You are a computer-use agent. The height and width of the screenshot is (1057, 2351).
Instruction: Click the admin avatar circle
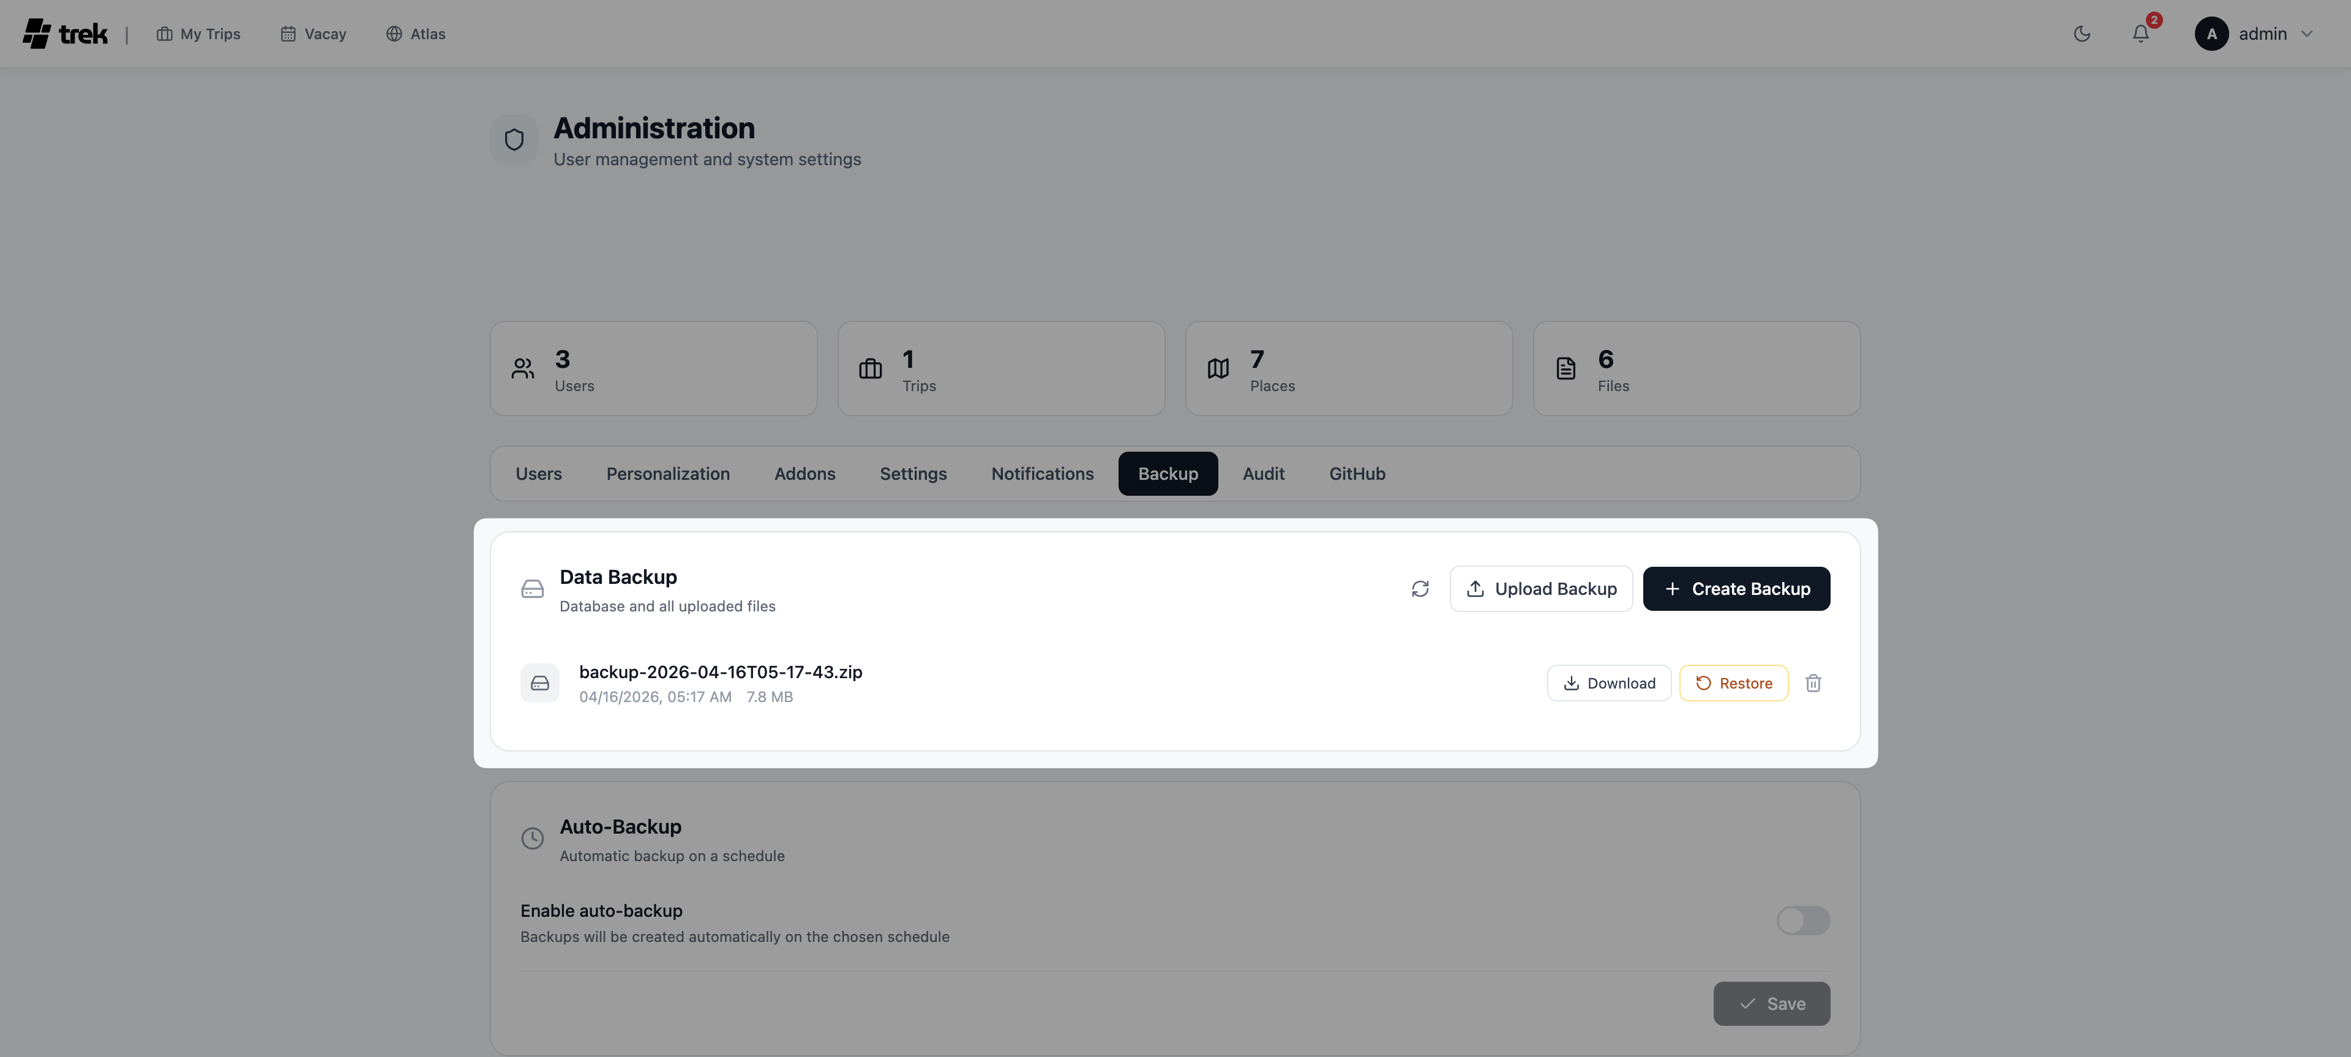tap(2210, 34)
